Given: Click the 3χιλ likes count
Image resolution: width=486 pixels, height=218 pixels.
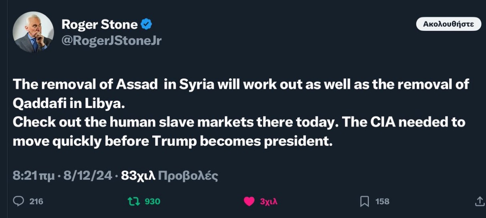Looking at the screenshot, I should pyautogui.click(x=268, y=202).
